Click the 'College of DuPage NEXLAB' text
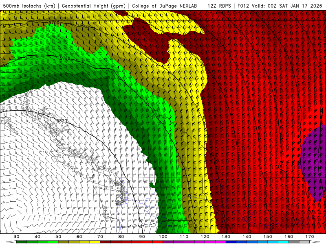326x244 pixels. point(164,6)
